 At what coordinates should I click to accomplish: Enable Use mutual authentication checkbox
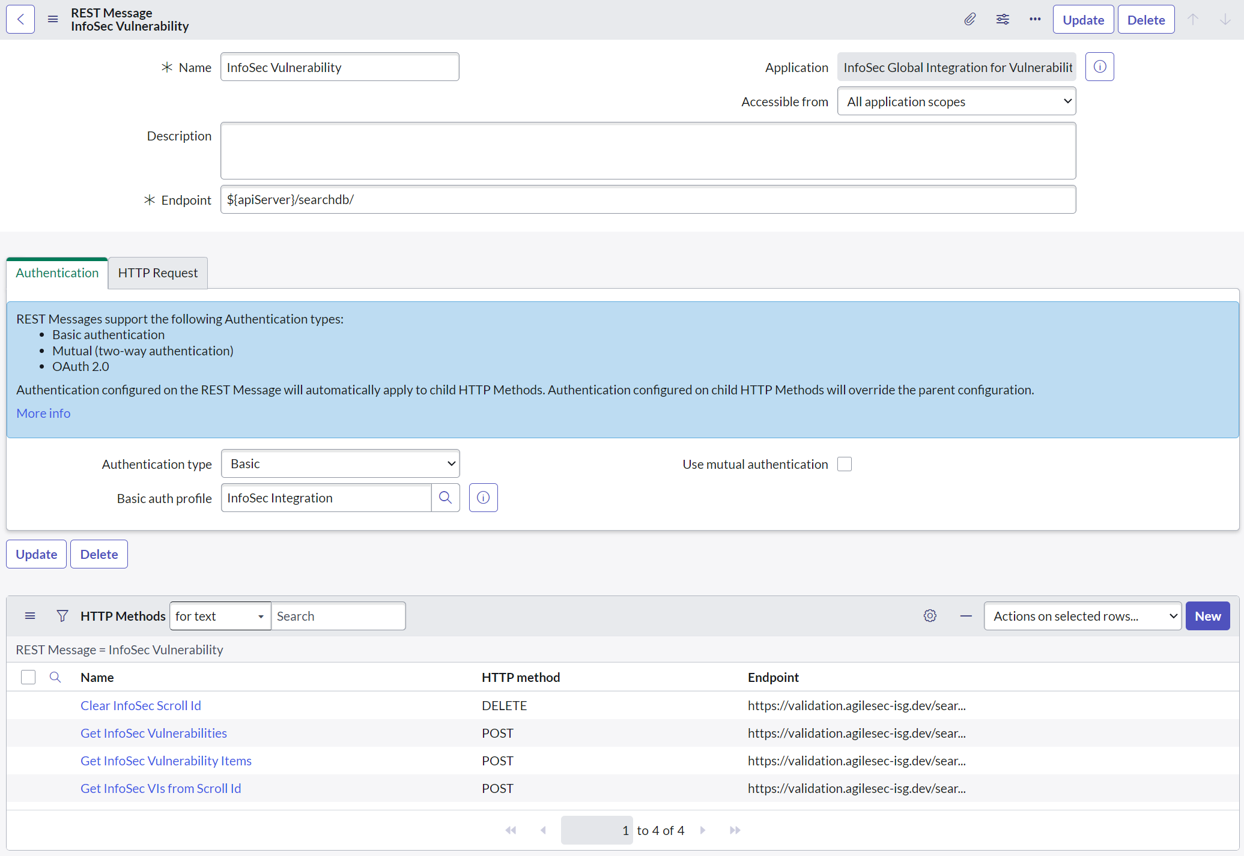(845, 464)
